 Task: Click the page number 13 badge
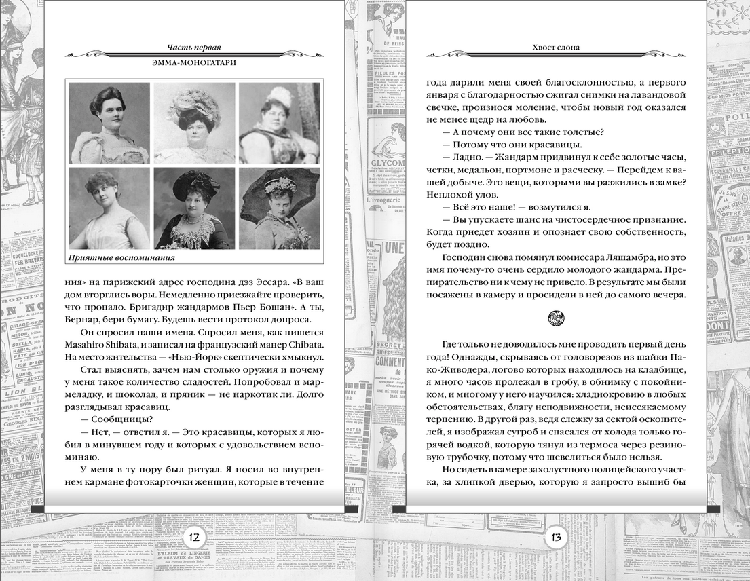(x=555, y=538)
